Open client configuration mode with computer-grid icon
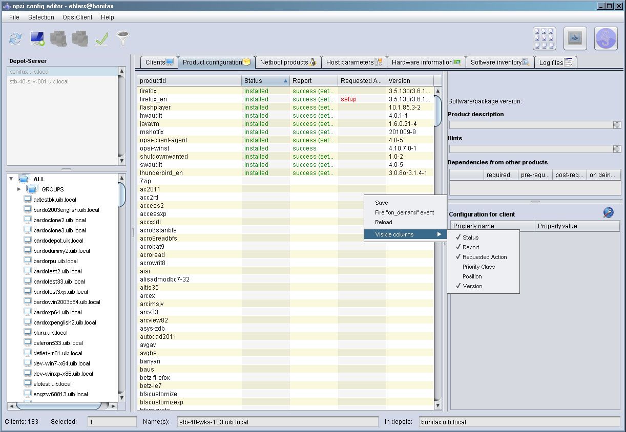This screenshot has width=626, height=432. [x=545, y=38]
